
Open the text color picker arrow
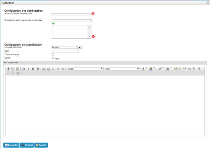coord(147,68)
